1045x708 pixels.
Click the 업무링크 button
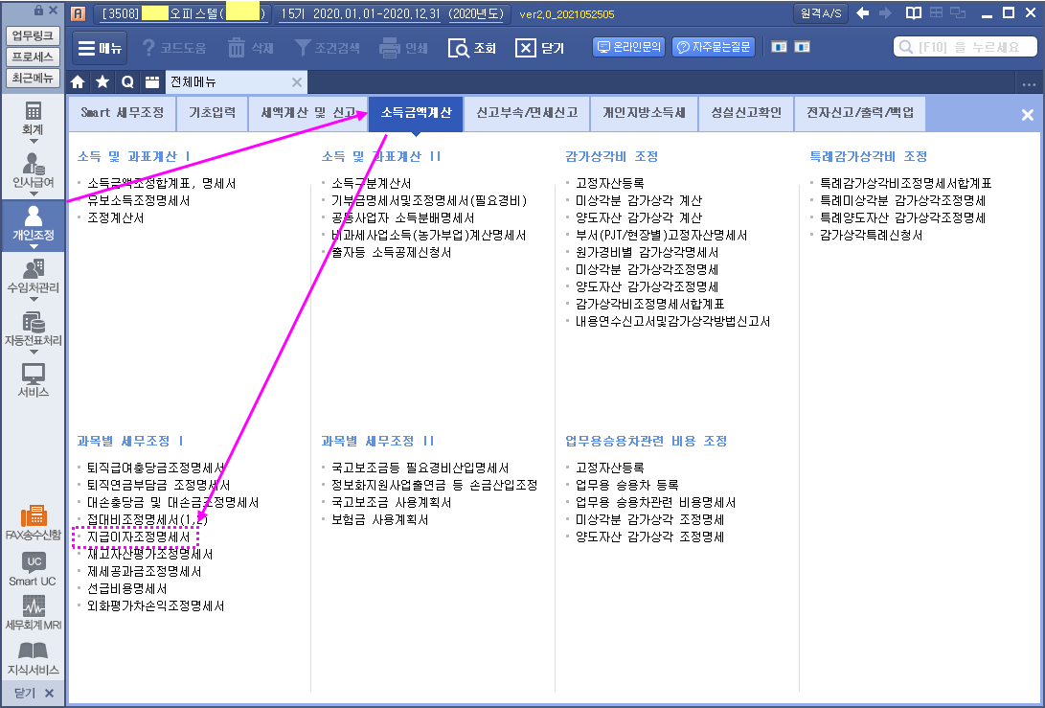(x=33, y=35)
